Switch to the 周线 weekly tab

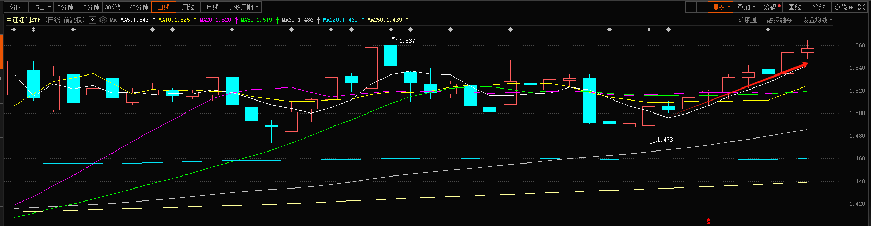point(188,7)
